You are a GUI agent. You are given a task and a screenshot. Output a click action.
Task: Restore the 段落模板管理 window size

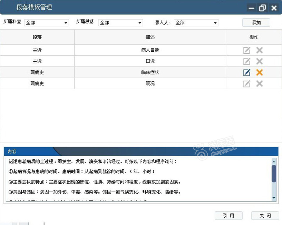tap(262, 8)
